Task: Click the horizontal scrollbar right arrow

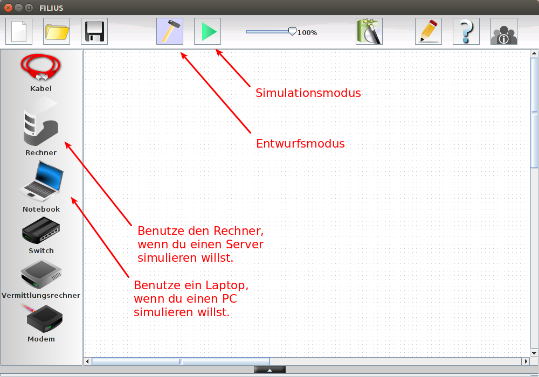Action: (526, 361)
